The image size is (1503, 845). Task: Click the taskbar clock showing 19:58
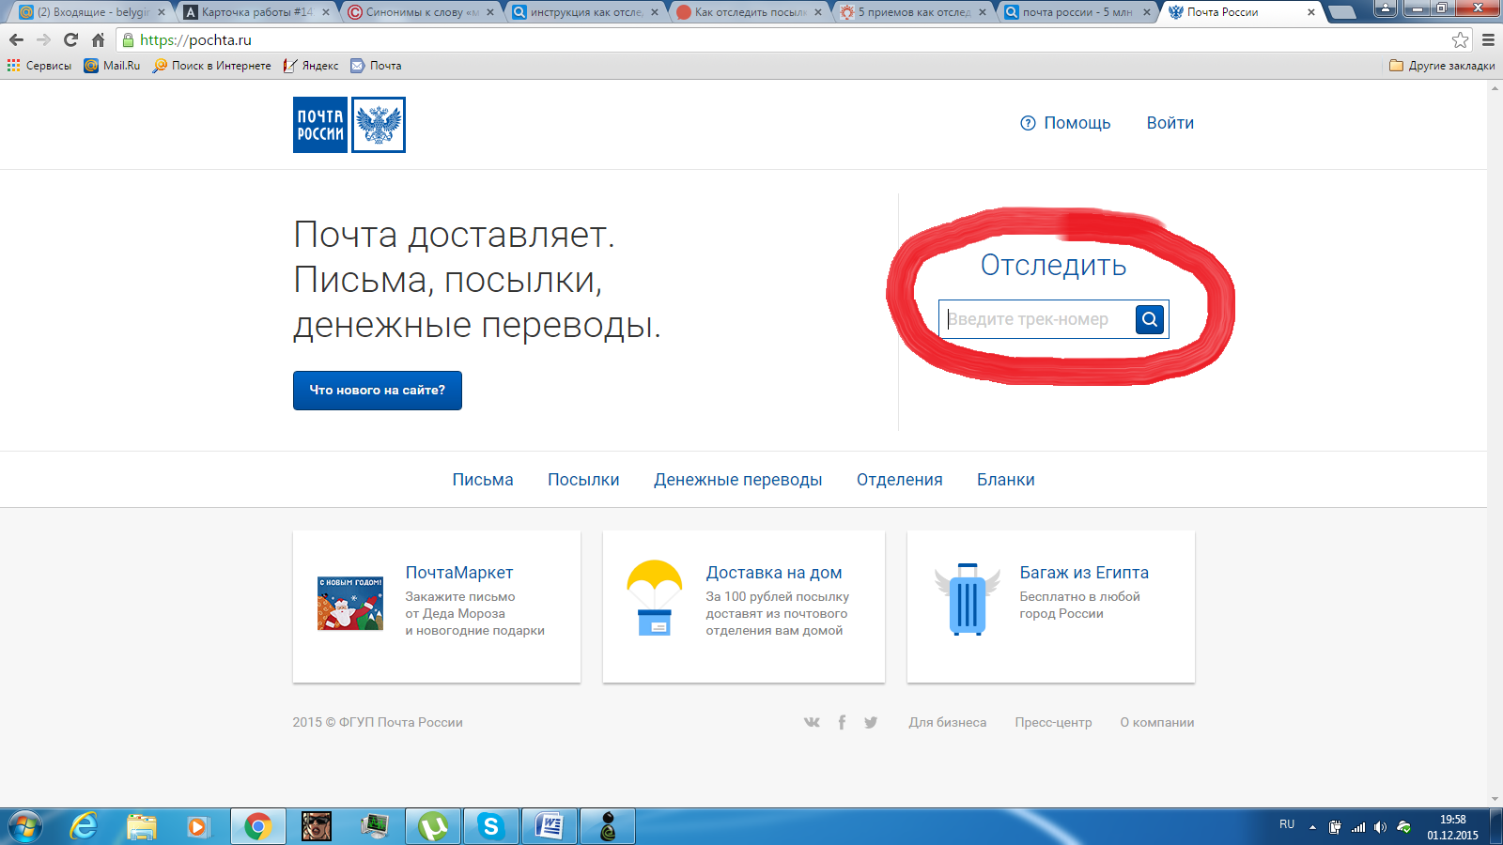tap(1452, 827)
